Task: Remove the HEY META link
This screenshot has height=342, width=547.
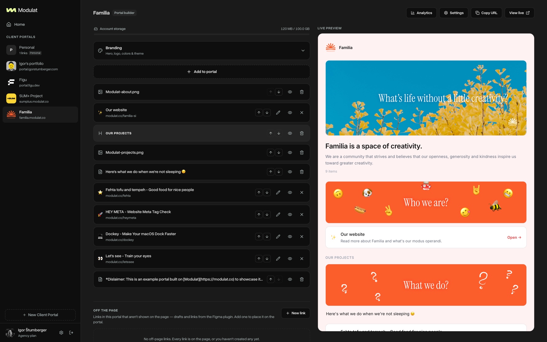Action: click(302, 215)
